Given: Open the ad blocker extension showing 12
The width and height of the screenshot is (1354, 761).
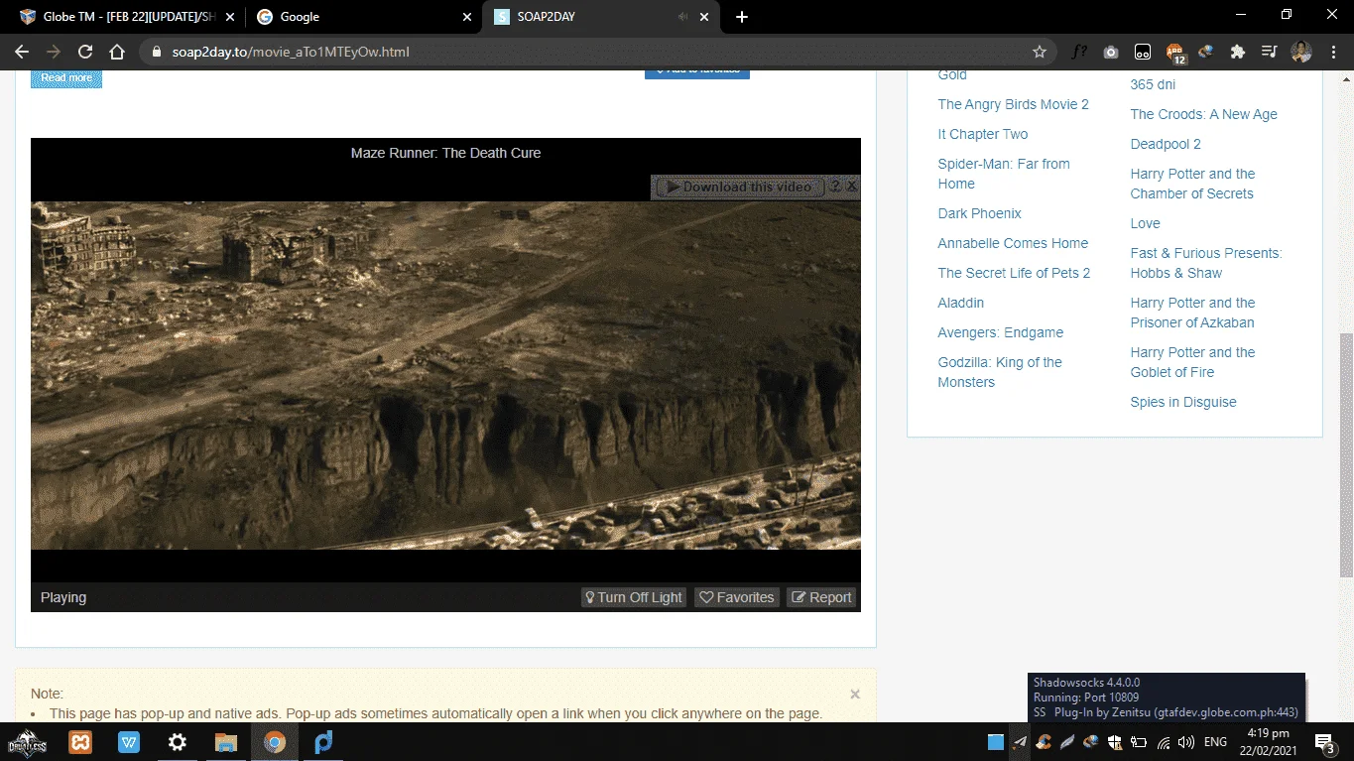Looking at the screenshot, I should coord(1175,53).
